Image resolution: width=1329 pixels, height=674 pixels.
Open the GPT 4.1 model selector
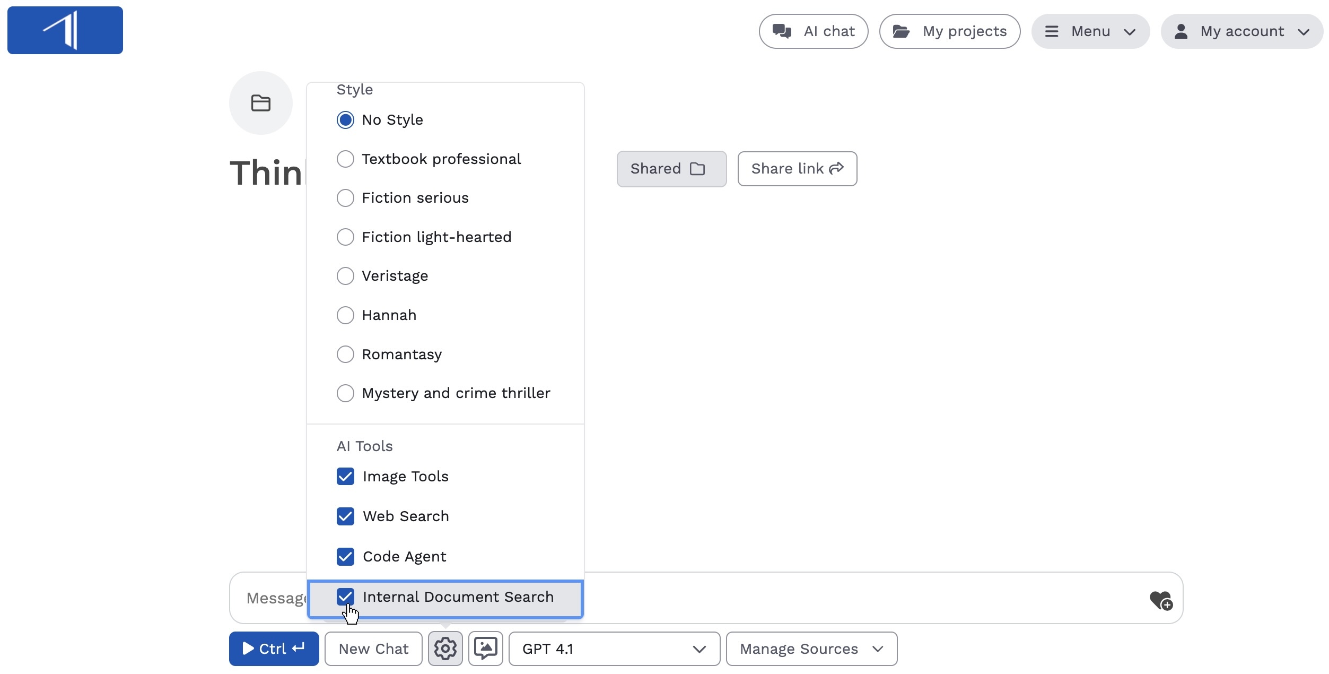(614, 649)
